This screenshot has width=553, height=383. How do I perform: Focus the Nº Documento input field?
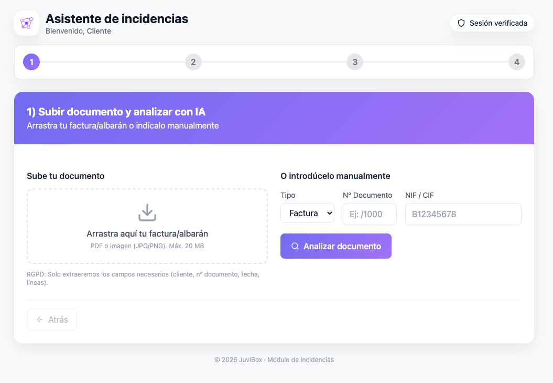coord(370,214)
